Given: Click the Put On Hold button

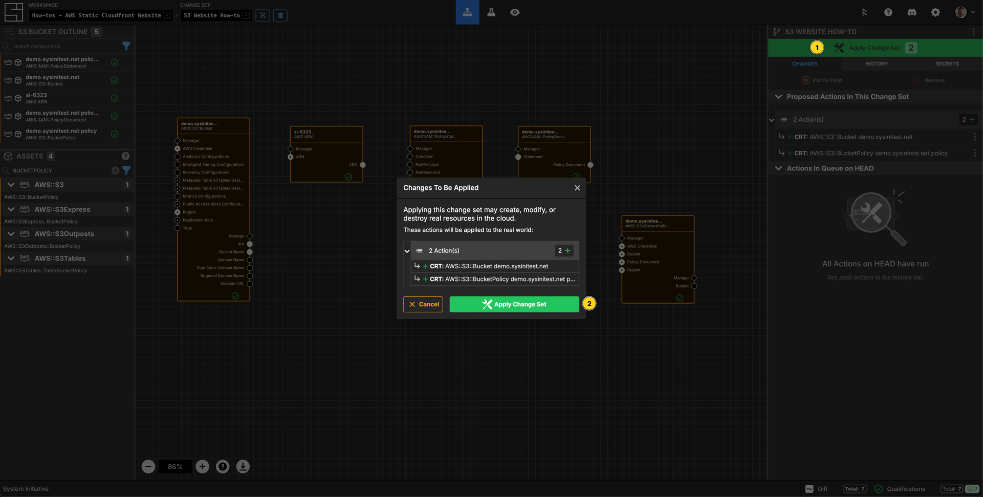Looking at the screenshot, I should tap(822, 80).
